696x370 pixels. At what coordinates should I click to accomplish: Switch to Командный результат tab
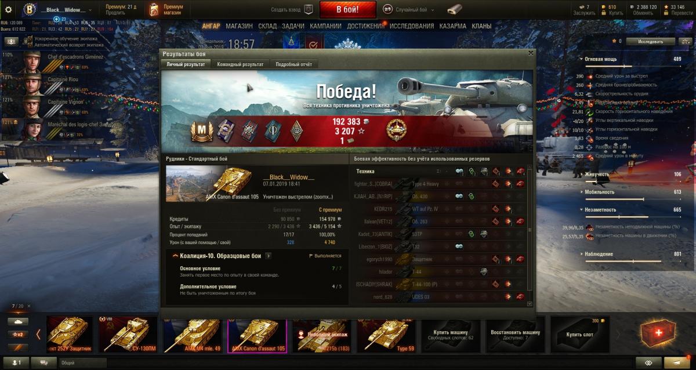(x=240, y=64)
